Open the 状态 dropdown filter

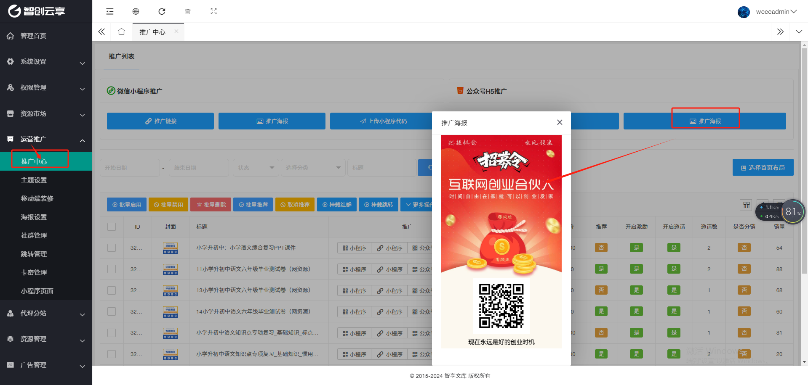point(256,168)
